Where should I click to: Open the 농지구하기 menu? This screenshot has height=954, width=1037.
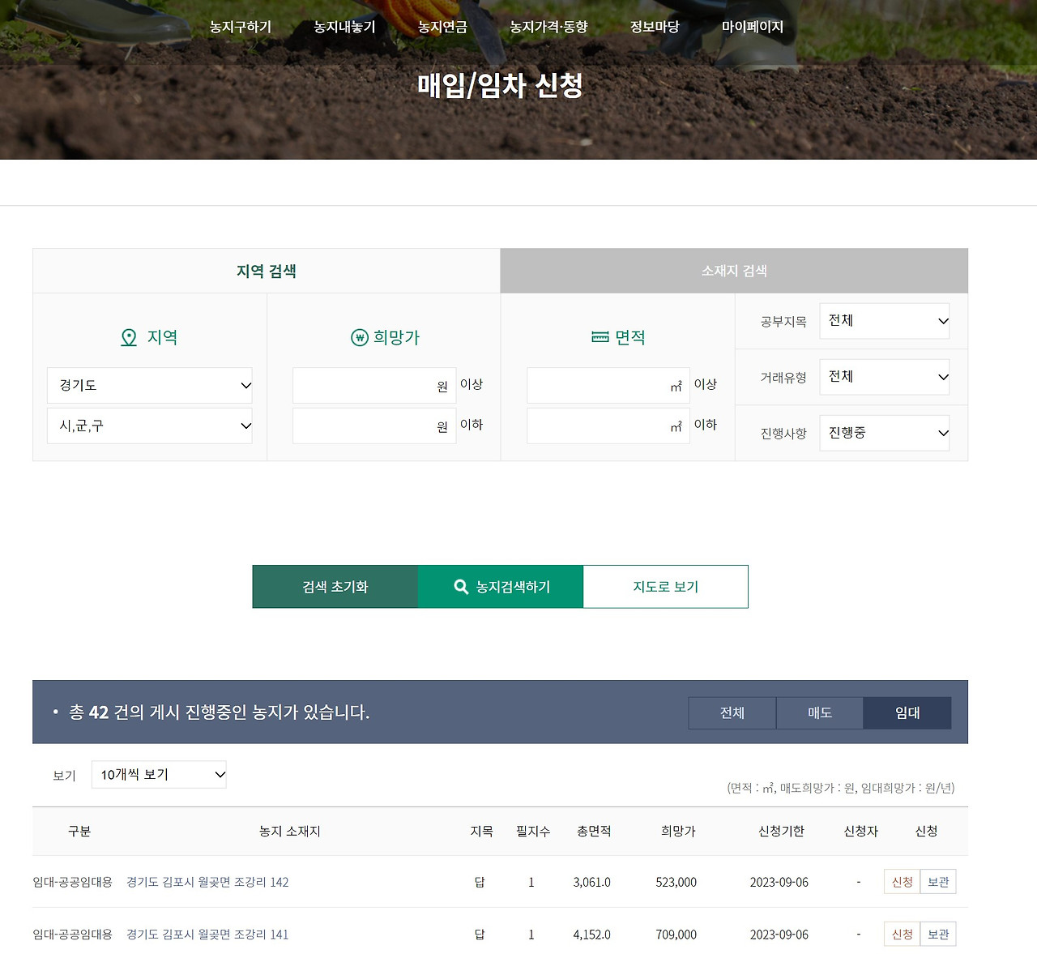point(239,26)
